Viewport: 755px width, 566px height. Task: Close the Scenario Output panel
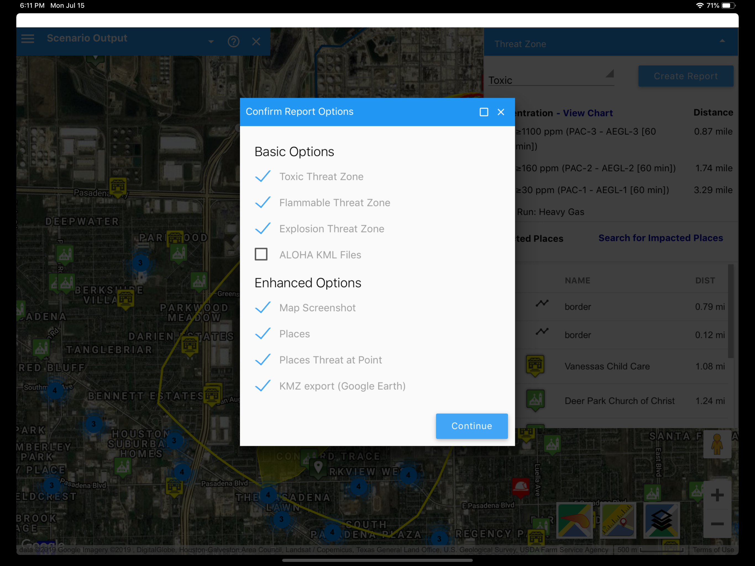[256, 42]
